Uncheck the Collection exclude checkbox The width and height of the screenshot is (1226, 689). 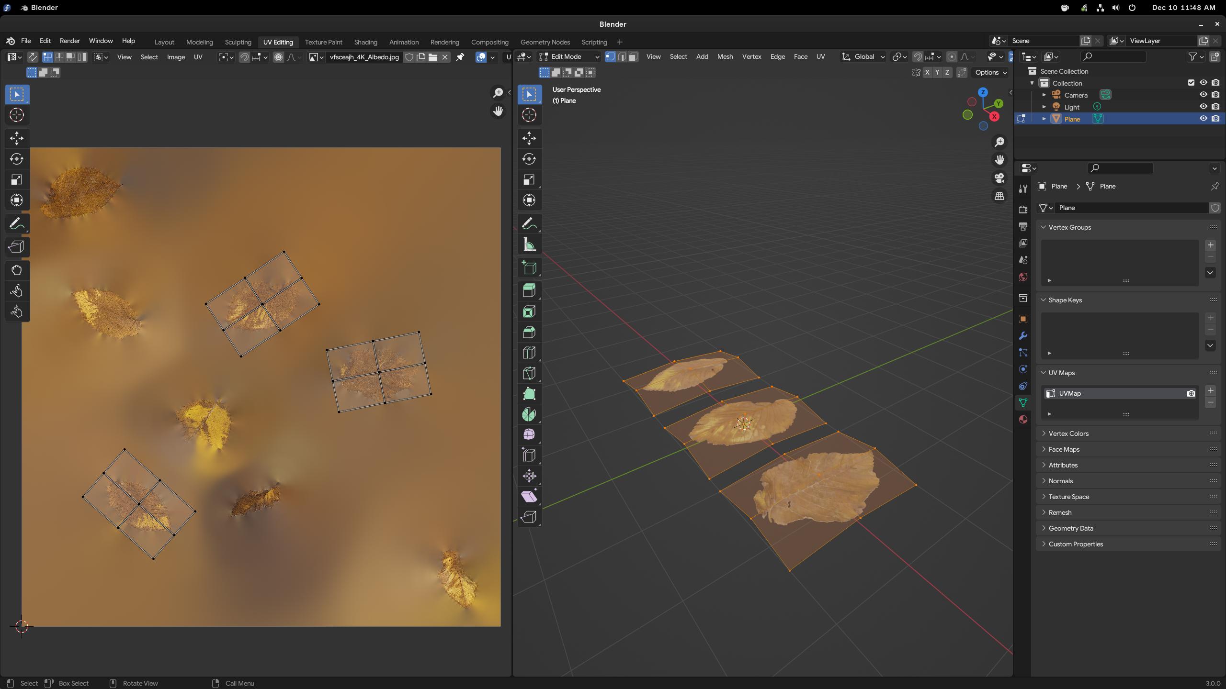click(1191, 83)
